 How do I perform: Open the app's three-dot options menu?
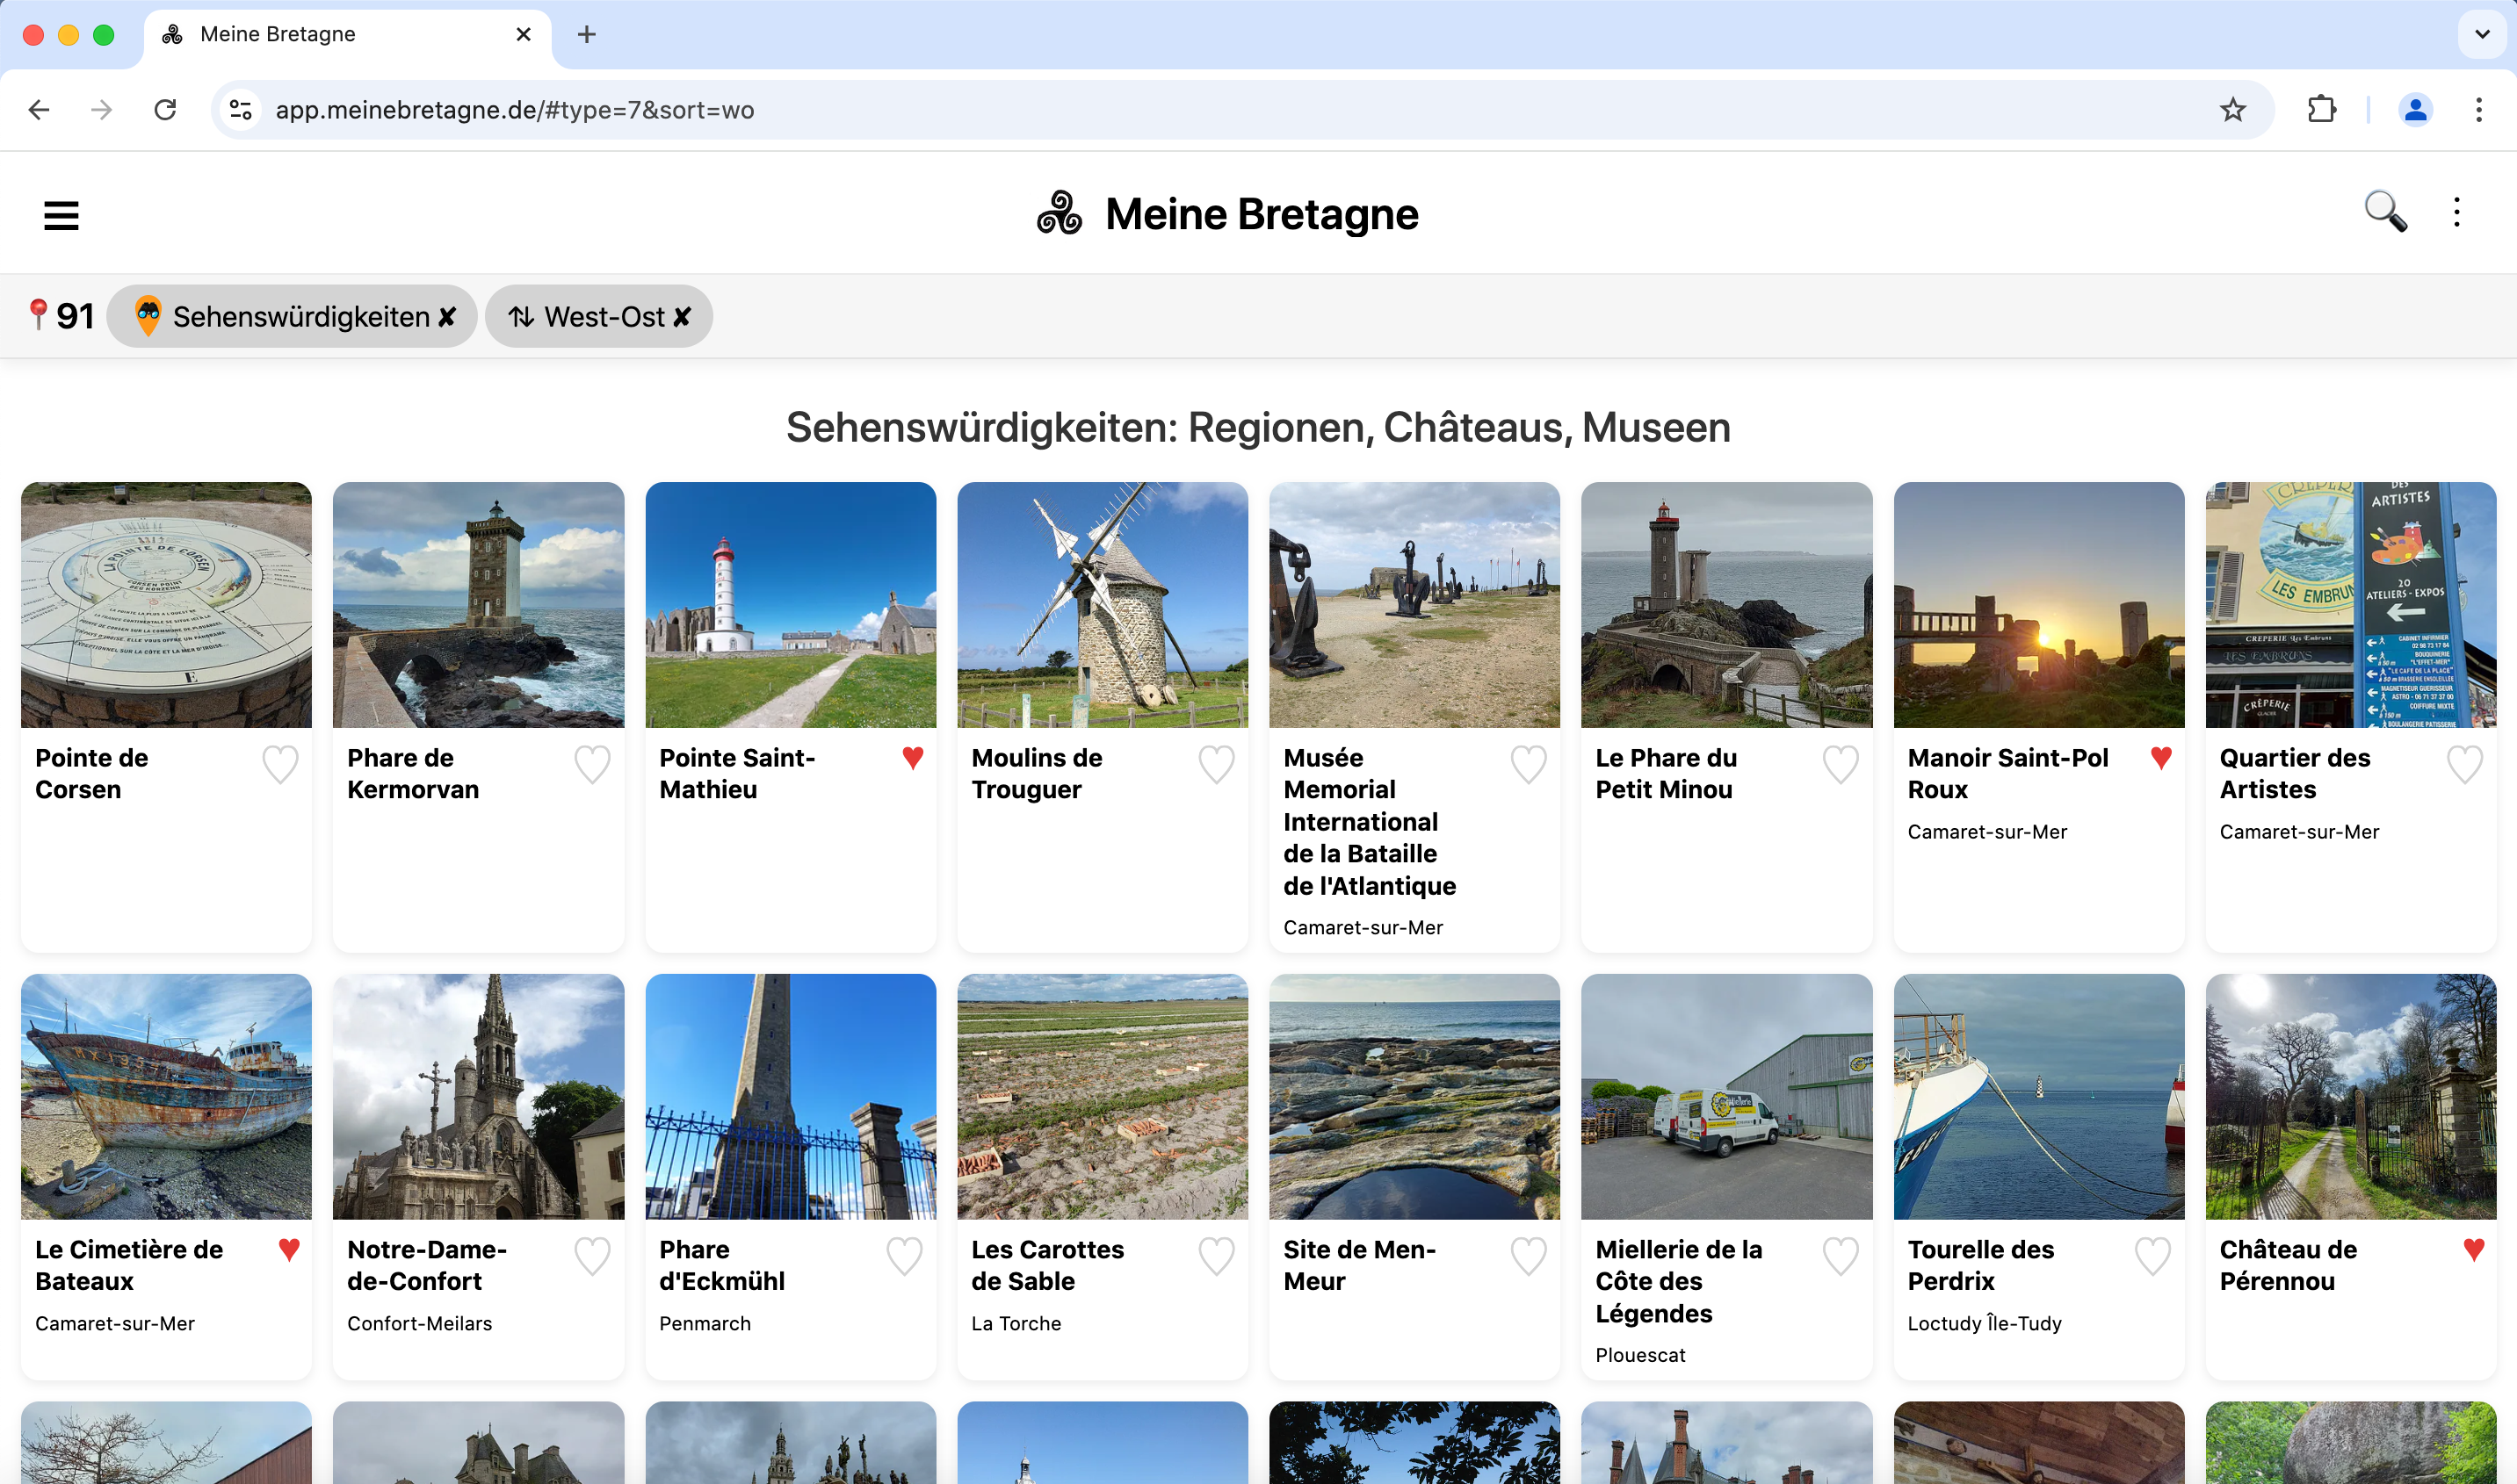click(2456, 212)
